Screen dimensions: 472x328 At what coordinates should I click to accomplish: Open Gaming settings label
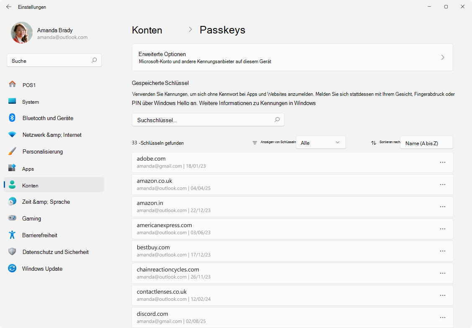click(31, 218)
